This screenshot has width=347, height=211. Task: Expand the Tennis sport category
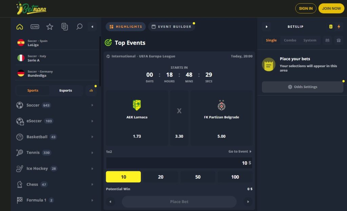click(x=55, y=153)
